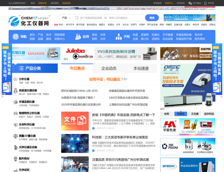Click the 免费注册 link
This screenshot has height=172, width=224.
[x=42, y=3]
